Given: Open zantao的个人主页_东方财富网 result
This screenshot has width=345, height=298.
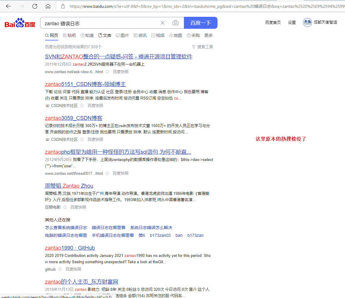Looking at the screenshot, I should [x=82, y=282].
